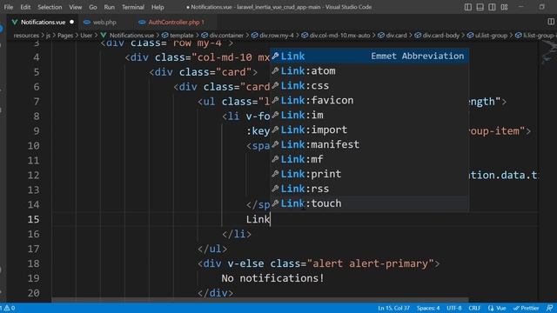Image resolution: width=557 pixels, height=313 pixels.
Task: Select the Link:atom suggestion
Action: pos(369,71)
